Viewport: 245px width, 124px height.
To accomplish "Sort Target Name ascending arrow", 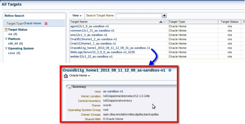I will (x=161, y=22).
